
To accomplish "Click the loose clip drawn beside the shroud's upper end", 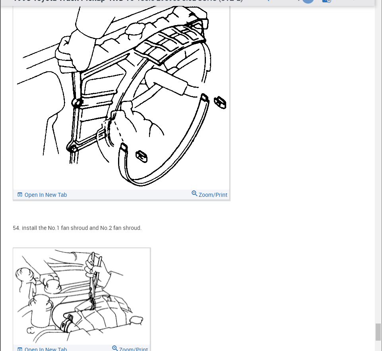I will click(220, 102).
